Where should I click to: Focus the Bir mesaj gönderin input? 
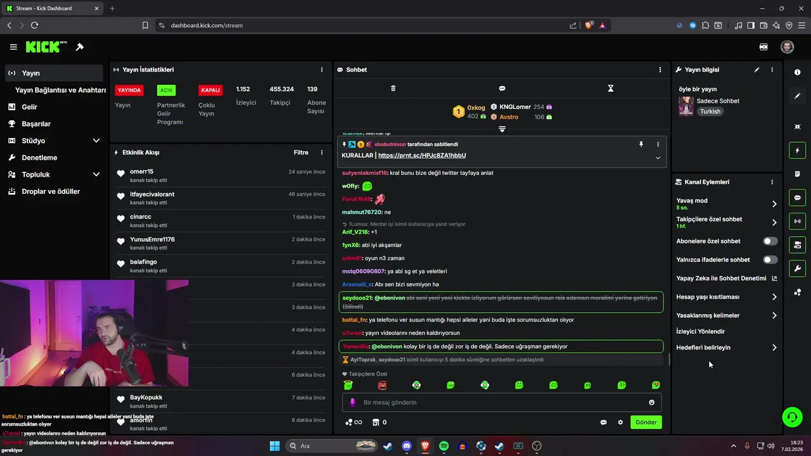tap(502, 402)
